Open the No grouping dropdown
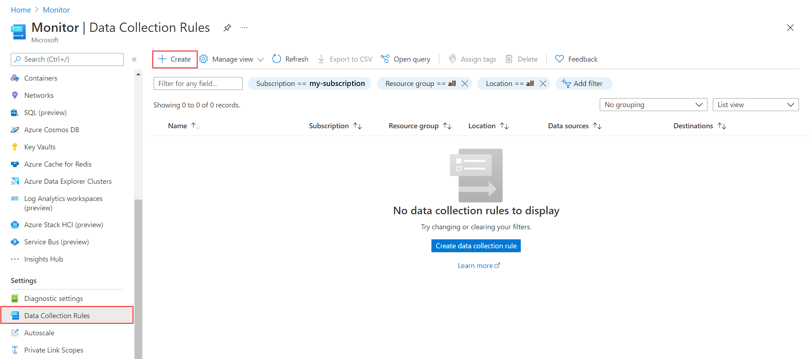 click(653, 105)
